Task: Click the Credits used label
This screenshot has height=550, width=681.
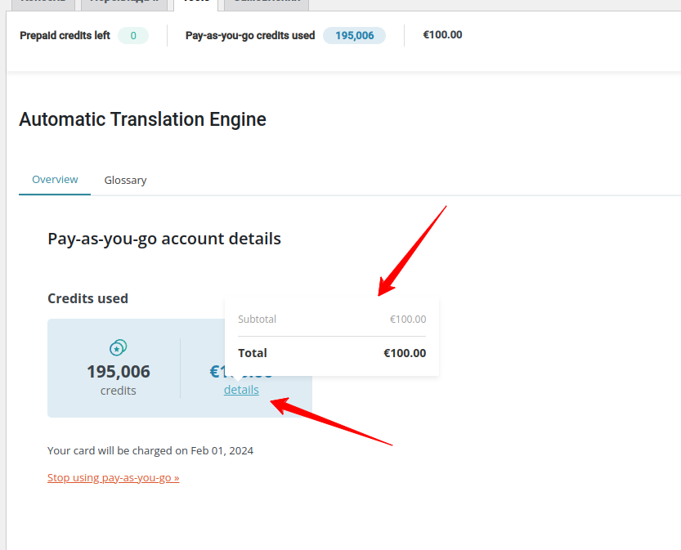Action: 87,298
